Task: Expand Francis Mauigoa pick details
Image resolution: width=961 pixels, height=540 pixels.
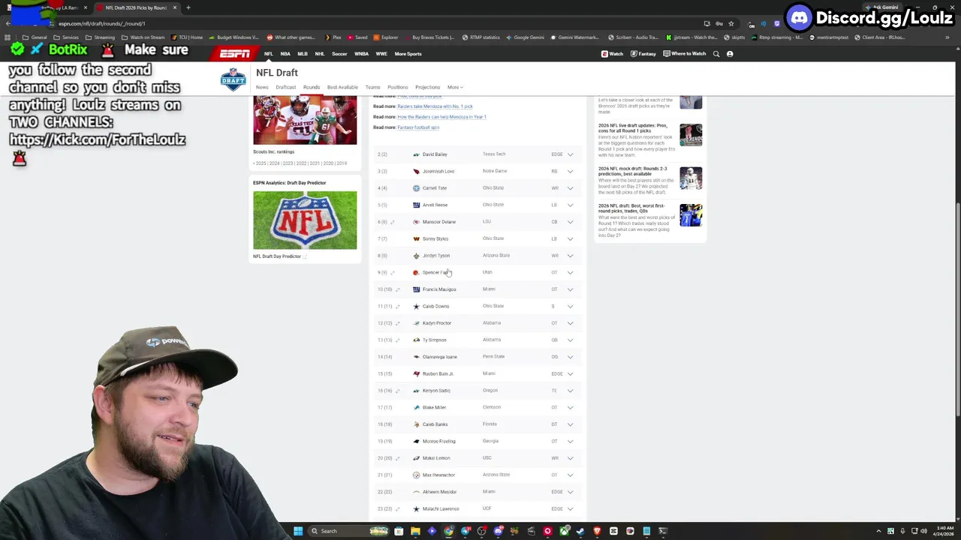Action: (571, 289)
